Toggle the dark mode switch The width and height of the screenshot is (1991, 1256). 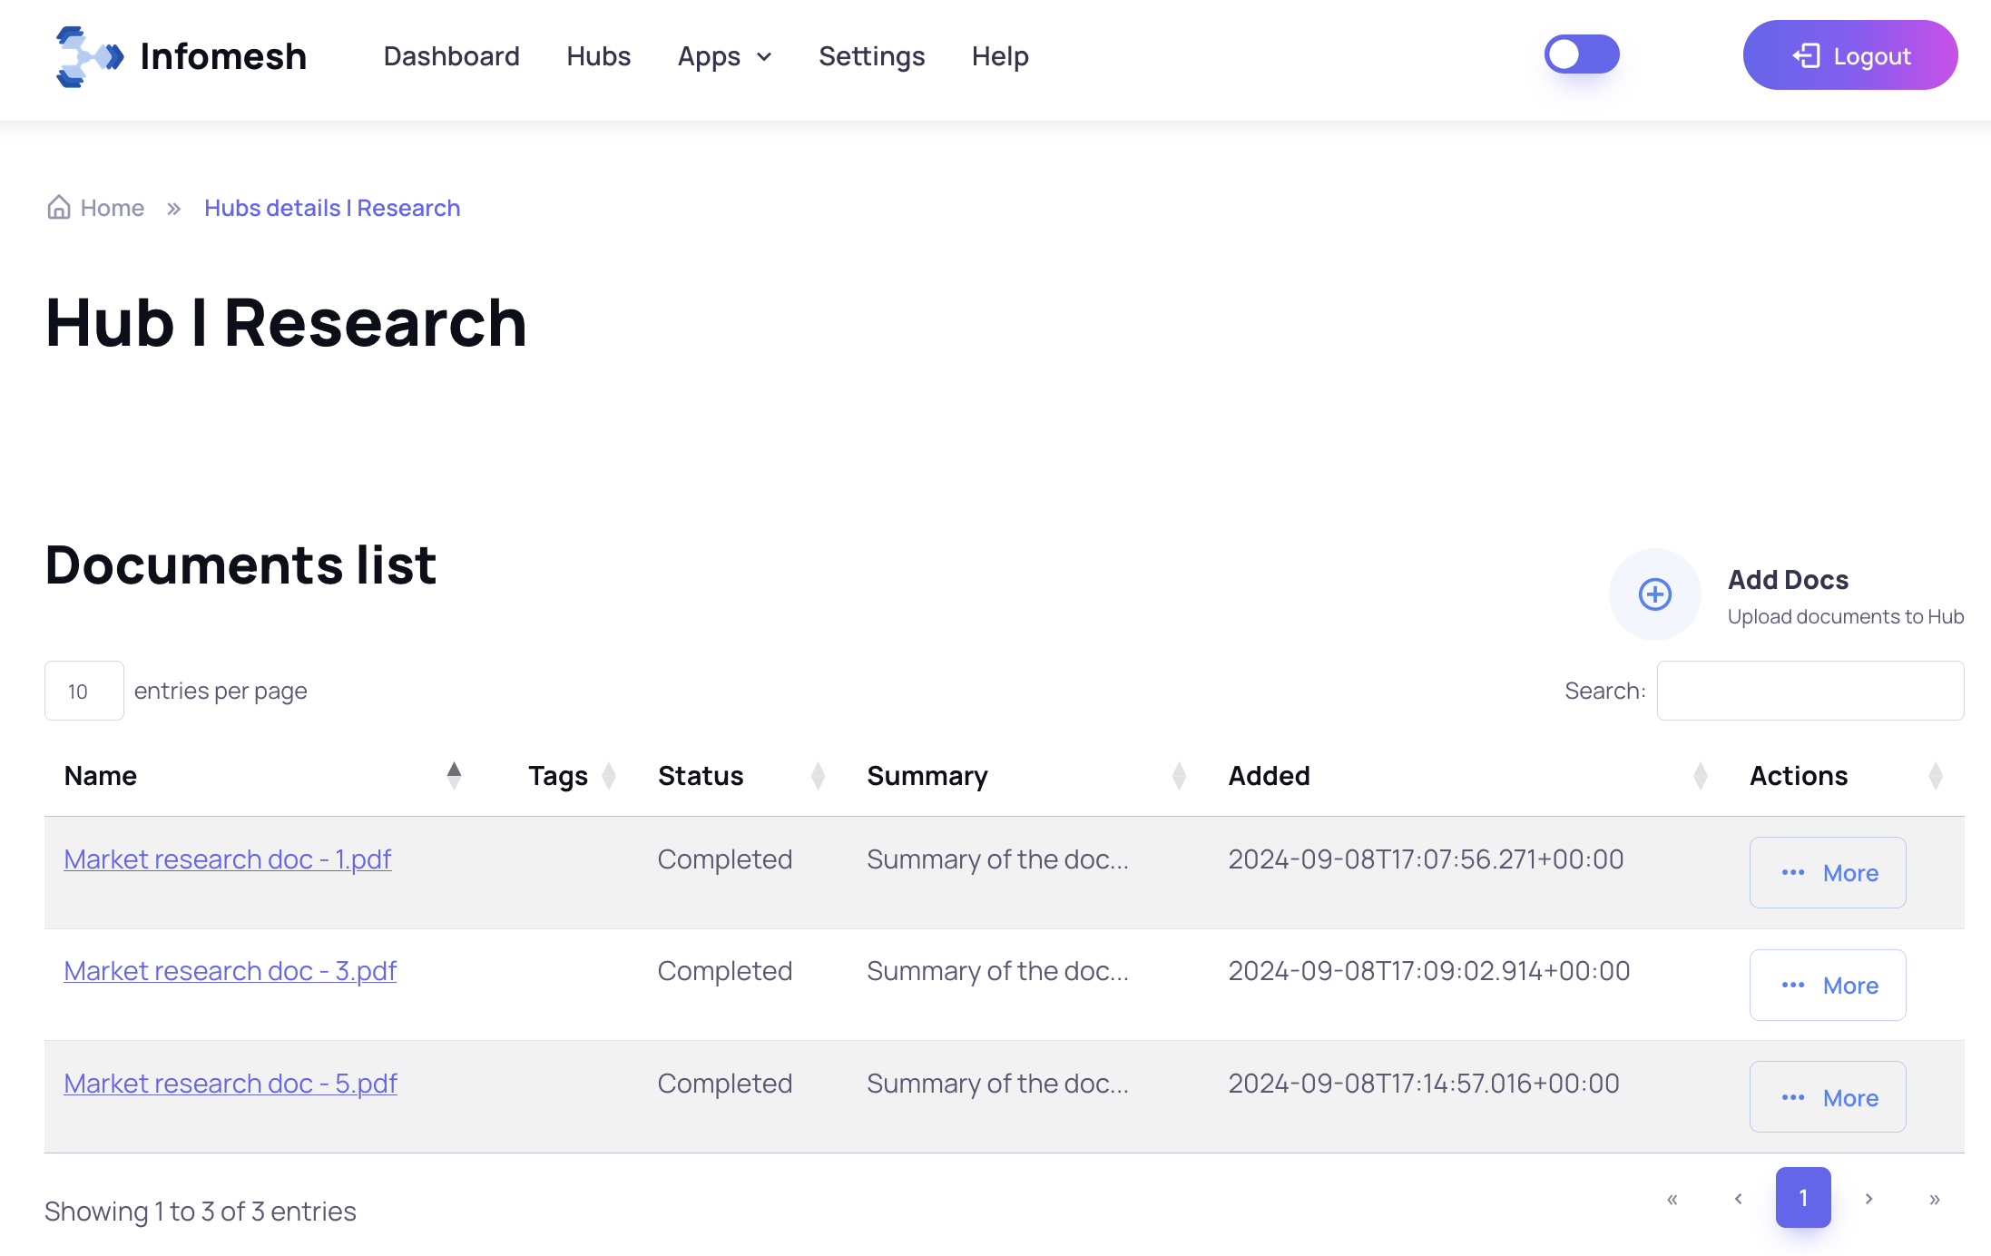pos(1582,54)
